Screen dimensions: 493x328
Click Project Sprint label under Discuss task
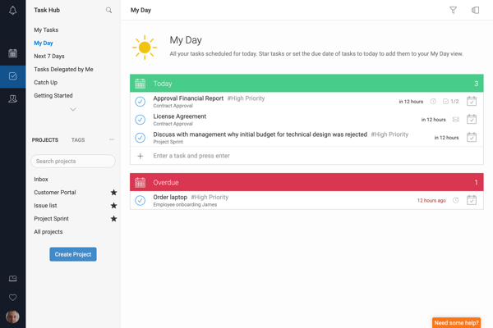point(168,142)
